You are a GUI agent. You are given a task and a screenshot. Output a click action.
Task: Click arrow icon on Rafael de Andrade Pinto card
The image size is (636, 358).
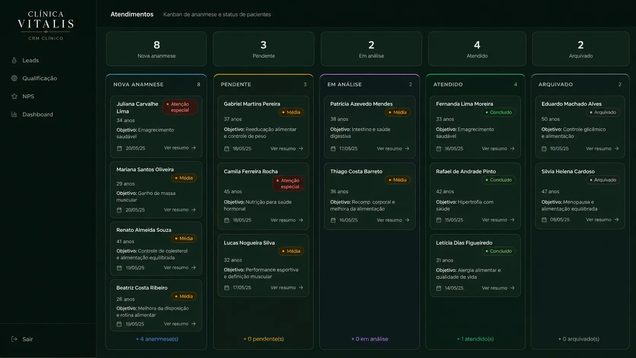(512, 220)
